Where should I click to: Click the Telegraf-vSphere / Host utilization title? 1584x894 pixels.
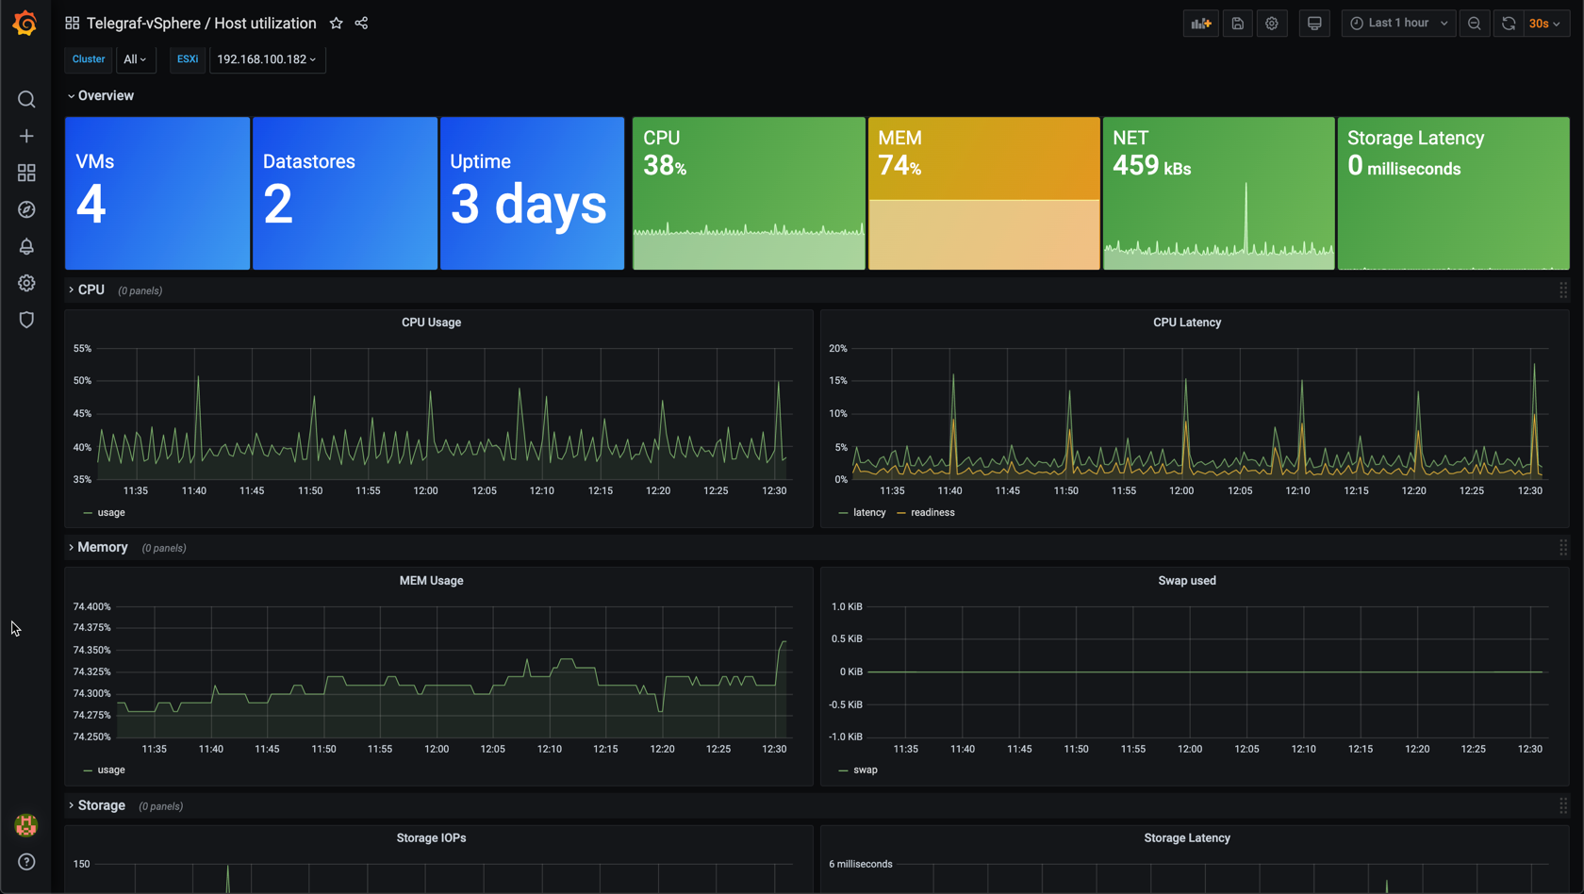pyautogui.click(x=201, y=23)
